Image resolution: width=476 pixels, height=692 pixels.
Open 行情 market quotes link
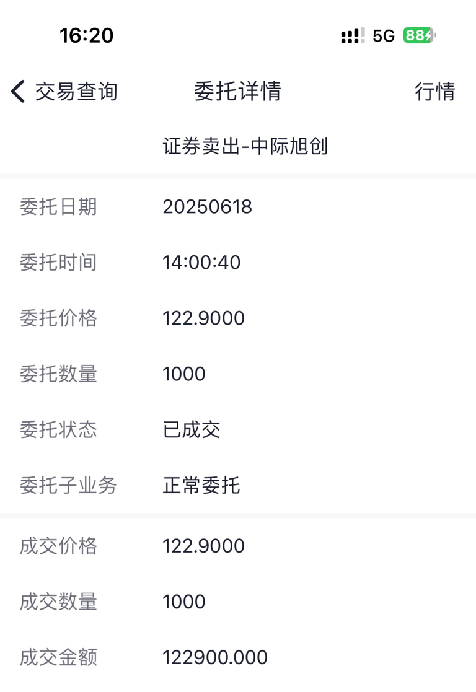point(435,91)
